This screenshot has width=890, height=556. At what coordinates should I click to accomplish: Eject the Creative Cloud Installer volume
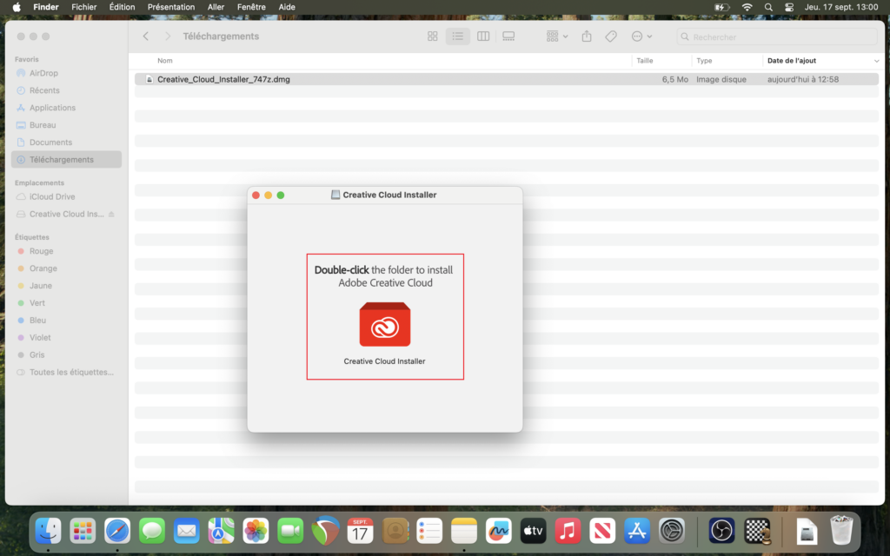(x=111, y=214)
